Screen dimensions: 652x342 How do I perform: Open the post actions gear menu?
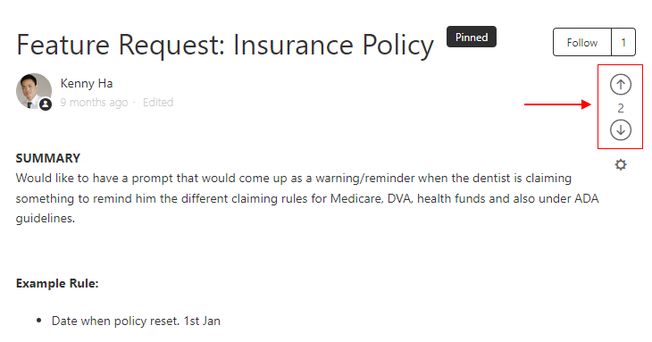[x=621, y=165]
